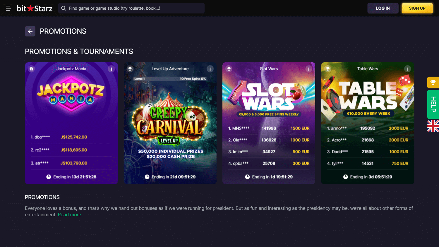Click the 141996 score value
Viewport: 439px width, 247px height.
point(269,128)
